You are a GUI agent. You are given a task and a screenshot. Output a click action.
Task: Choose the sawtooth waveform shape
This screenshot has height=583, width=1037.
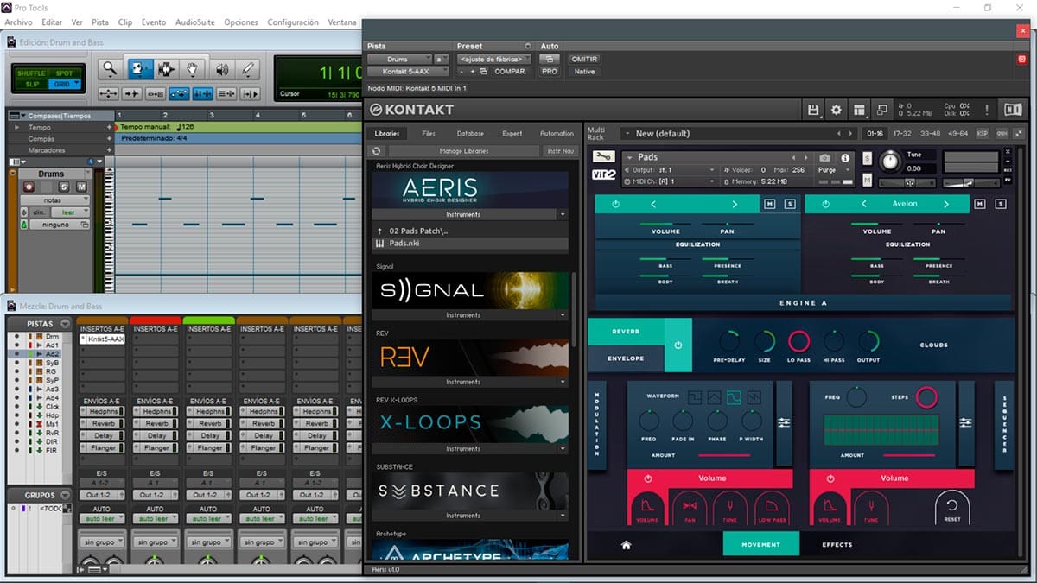pyautogui.click(x=754, y=397)
